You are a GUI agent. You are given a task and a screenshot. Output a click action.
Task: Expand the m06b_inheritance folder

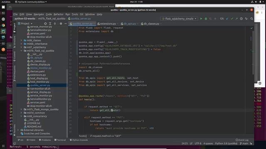[x=22, y=44]
